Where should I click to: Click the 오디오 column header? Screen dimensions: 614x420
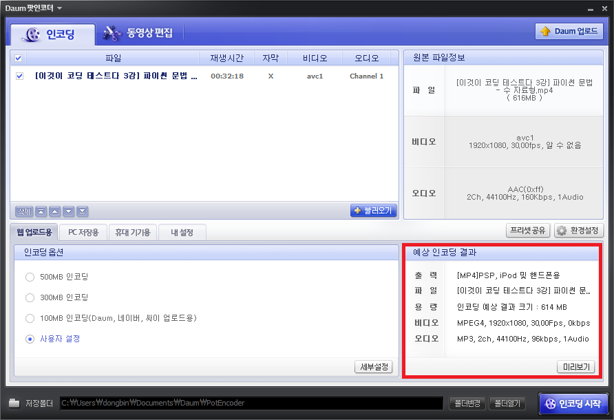coord(366,58)
